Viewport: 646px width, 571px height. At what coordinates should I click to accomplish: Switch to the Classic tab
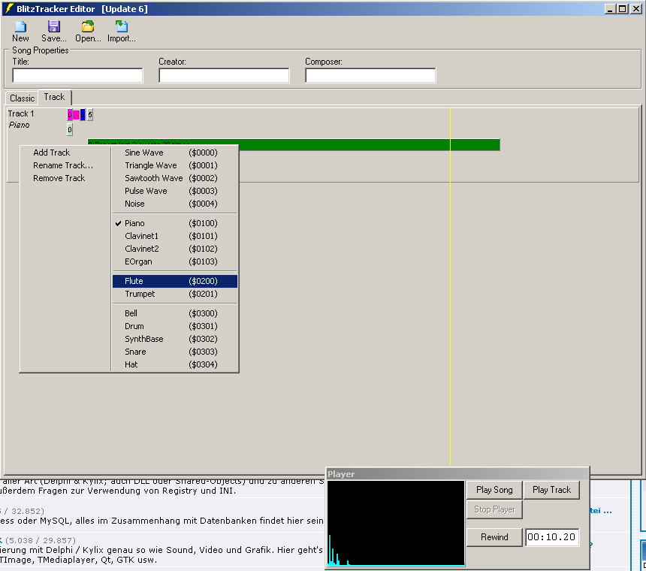[x=23, y=98]
